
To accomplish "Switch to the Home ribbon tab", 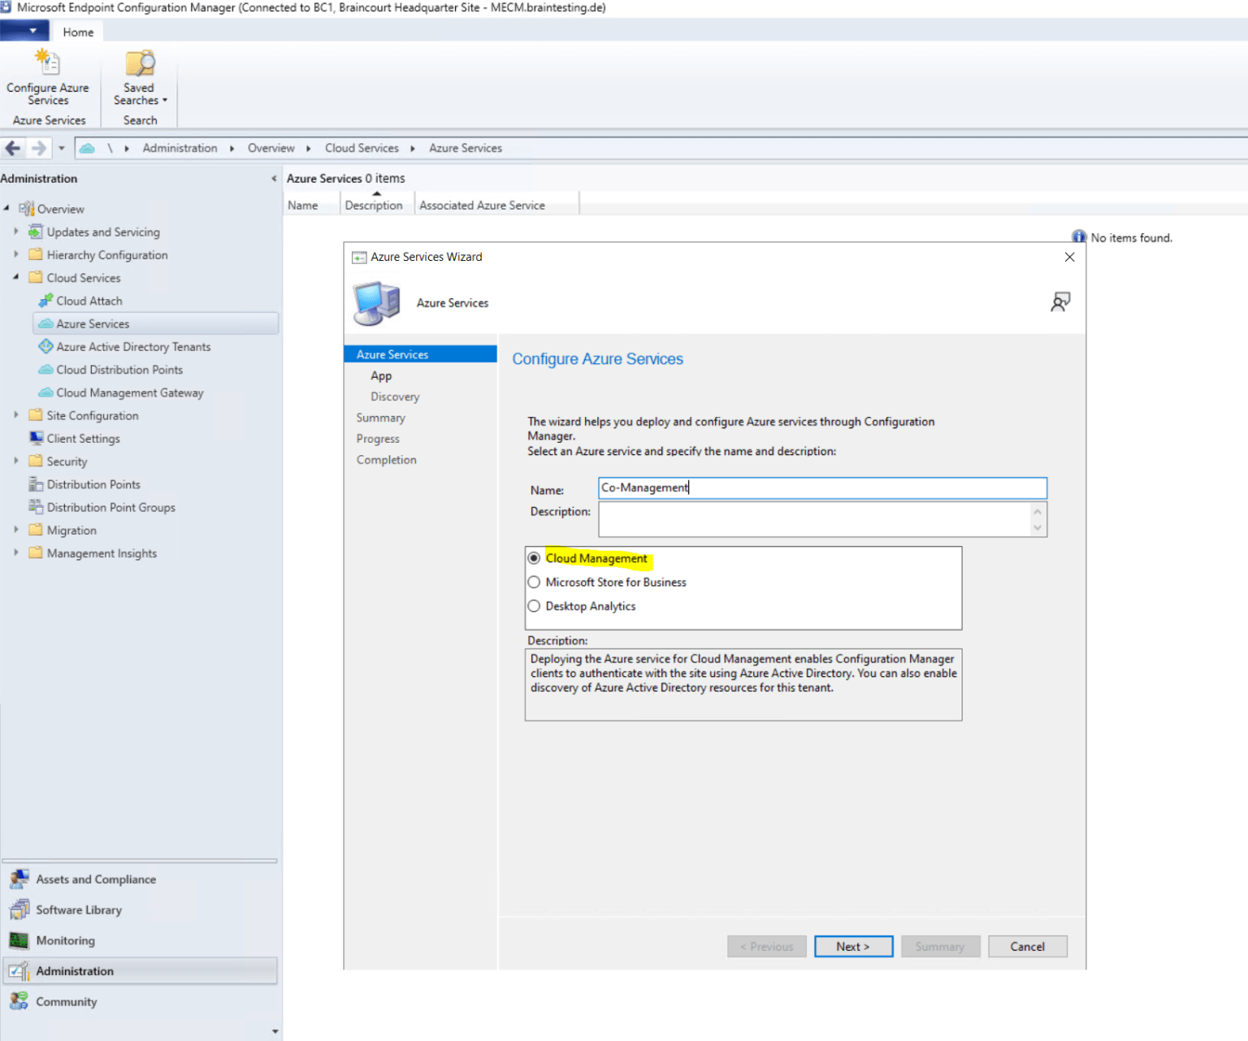I will click(77, 32).
